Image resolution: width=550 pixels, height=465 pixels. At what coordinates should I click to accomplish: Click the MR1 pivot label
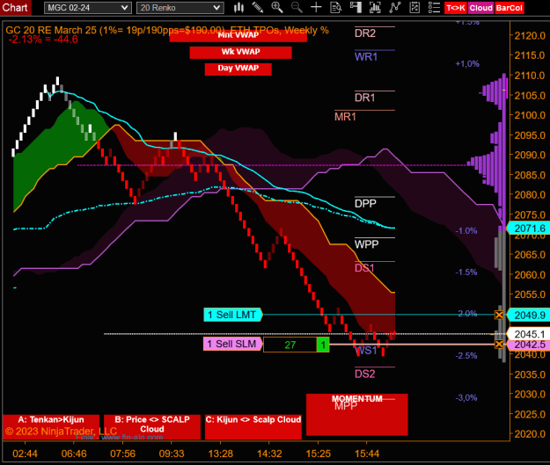[x=345, y=117]
